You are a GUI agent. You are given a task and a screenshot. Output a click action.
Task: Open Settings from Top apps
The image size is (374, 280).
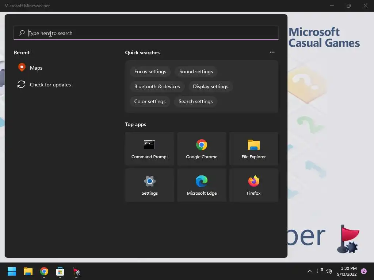tap(149, 185)
